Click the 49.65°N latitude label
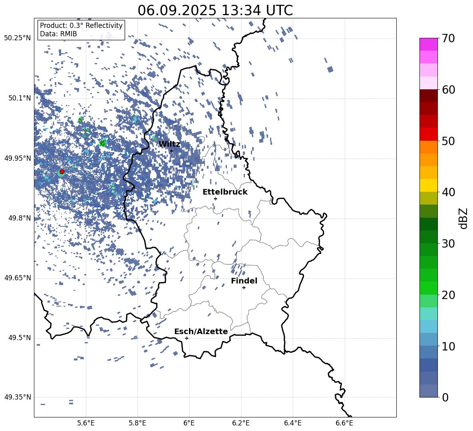The image size is (473, 431). point(18,278)
